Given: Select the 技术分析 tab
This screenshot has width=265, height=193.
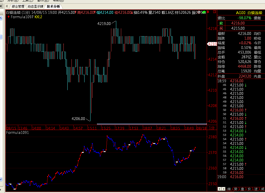Looking at the screenshot, I should coord(53,7).
